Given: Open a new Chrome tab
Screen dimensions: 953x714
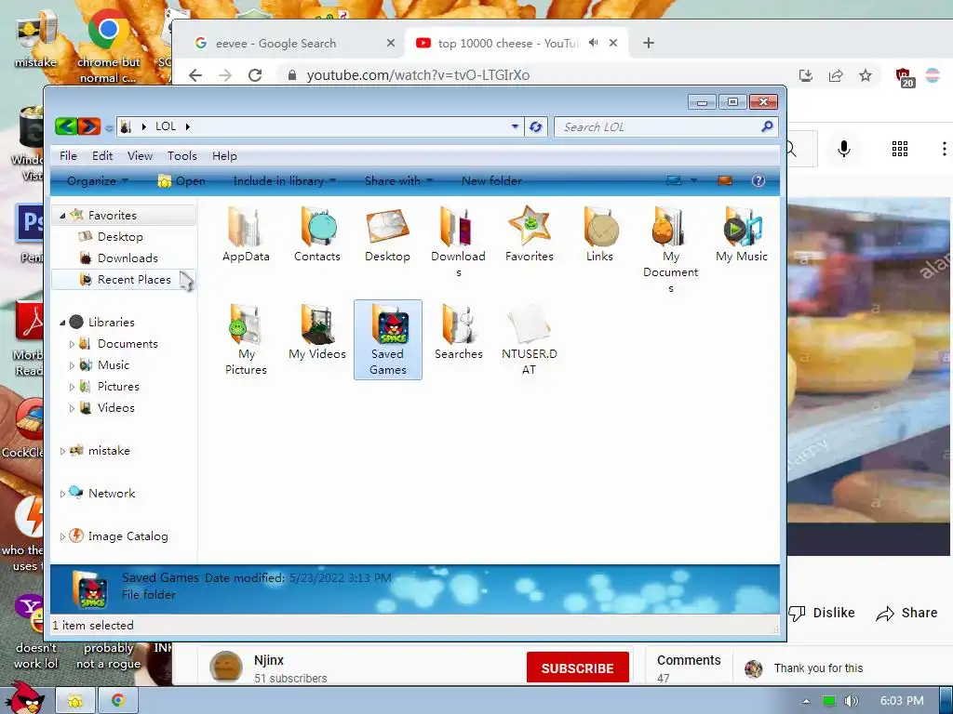Looking at the screenshot, I should click(649, 43).
